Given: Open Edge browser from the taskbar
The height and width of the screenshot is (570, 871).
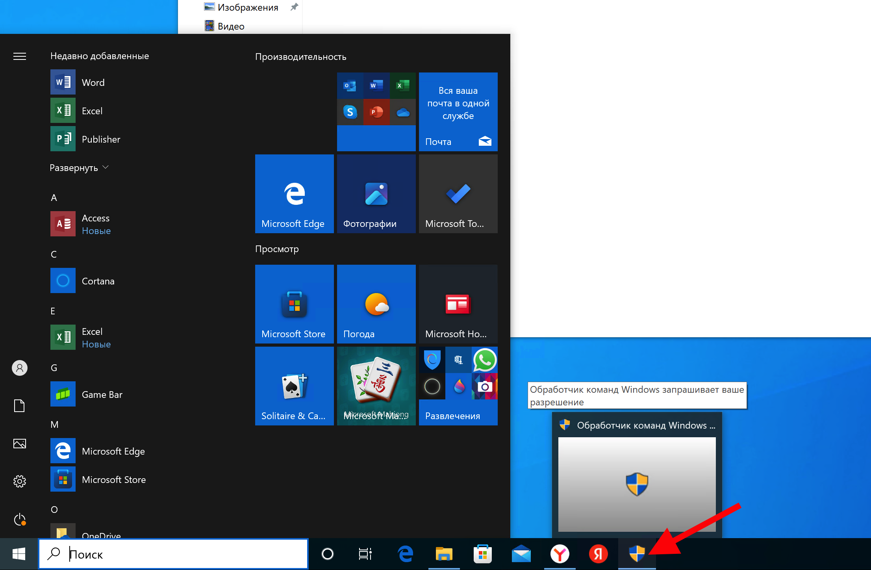Looking at the screenshot, I should (x=406, y=554).
